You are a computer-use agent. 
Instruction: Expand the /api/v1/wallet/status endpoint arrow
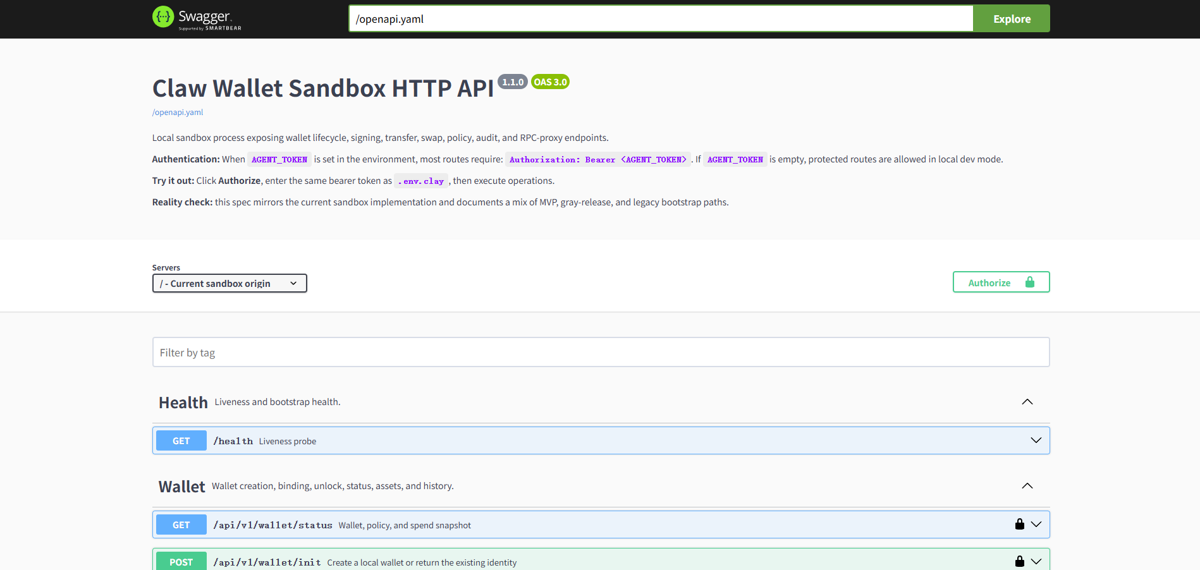(1036, 525)
